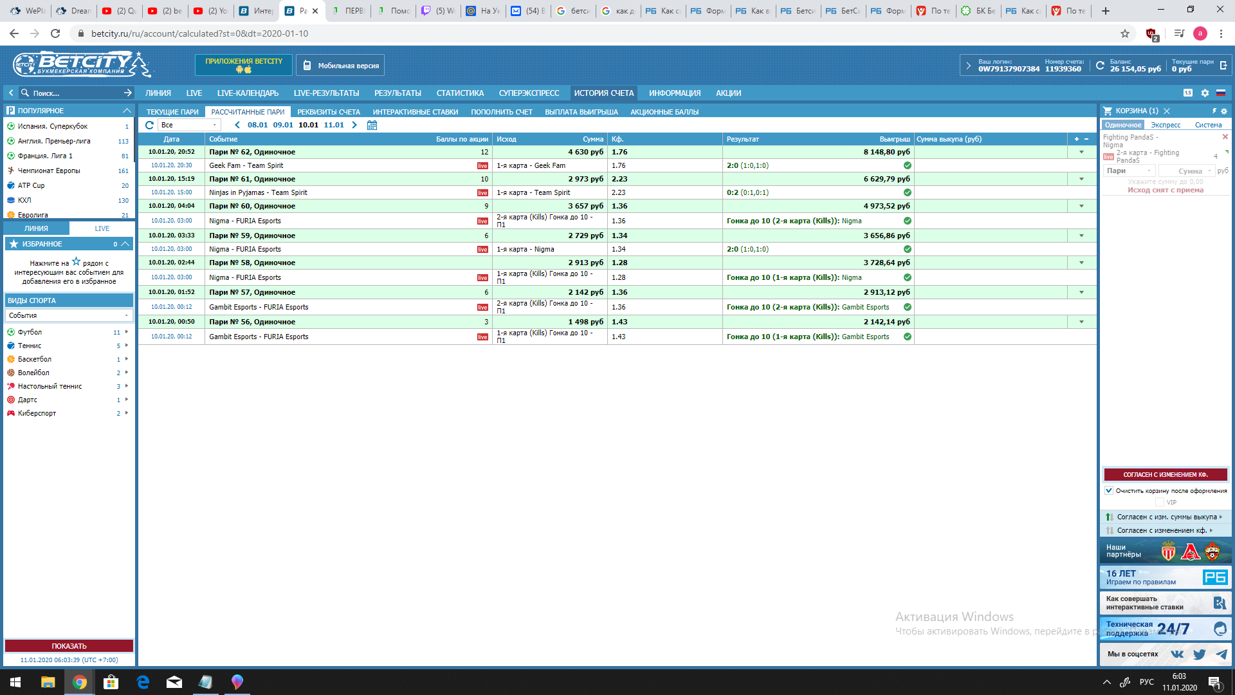Click СОГЛАСЕН С ИЗМЕНЕНИЕМ КФ. button
Viewport: 1235px width, 695px height.
click(1165, 474)
